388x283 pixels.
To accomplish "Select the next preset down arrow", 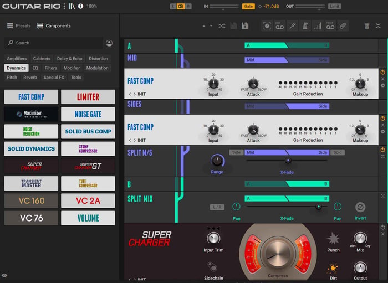I will point(211,25).
